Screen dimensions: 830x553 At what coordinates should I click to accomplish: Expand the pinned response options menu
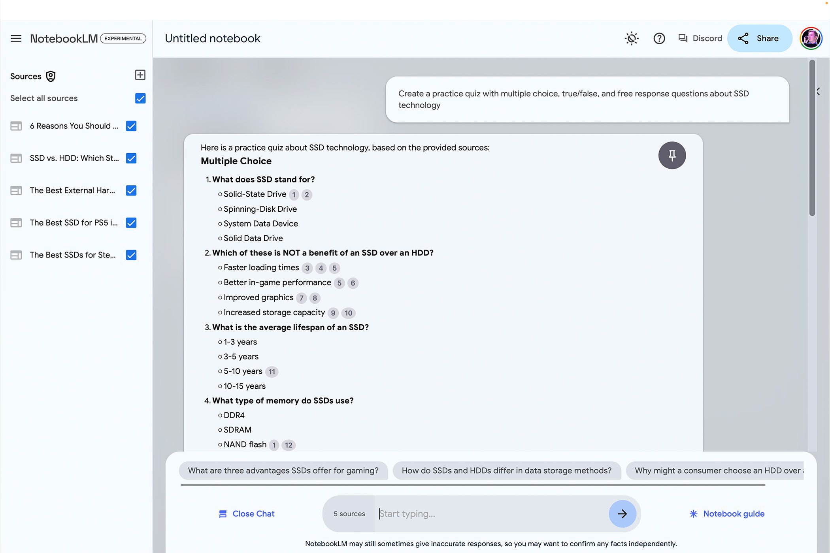[673, 155]
